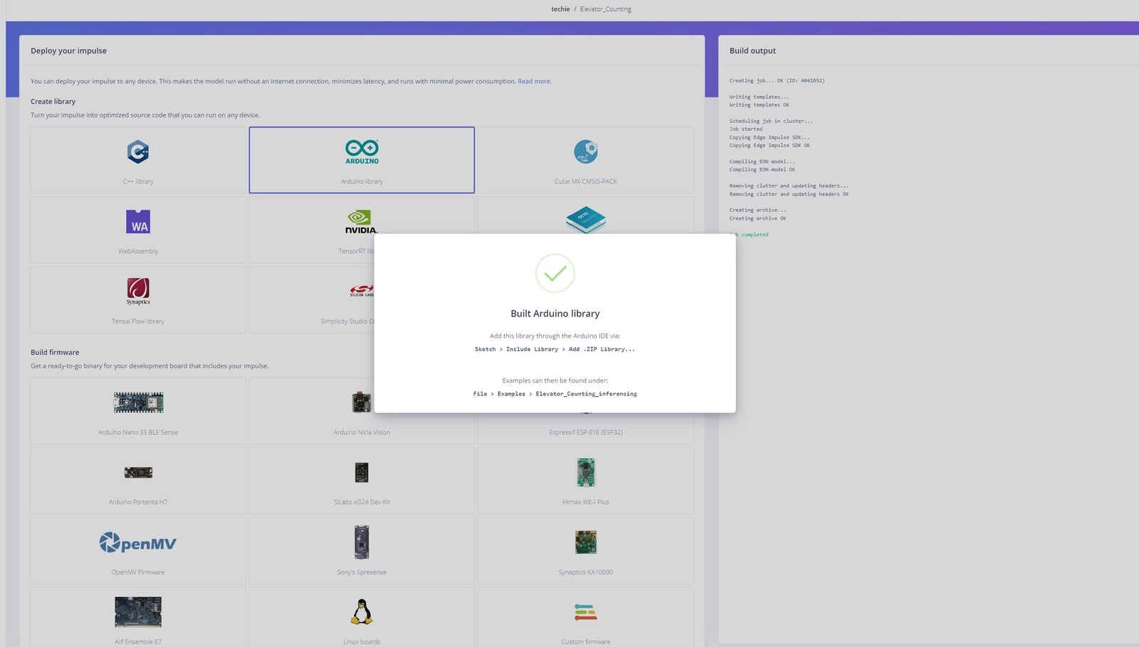Click the Sketch > Include Library path text

[555, 349]
